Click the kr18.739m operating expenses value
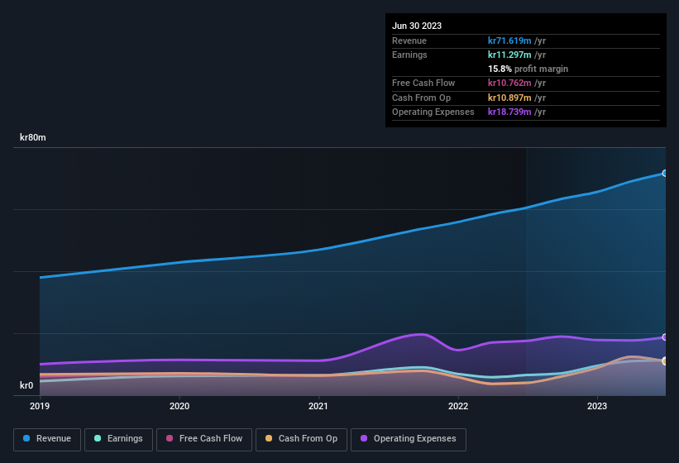Screen dimensions: 679x463 (x=509, y=112)
